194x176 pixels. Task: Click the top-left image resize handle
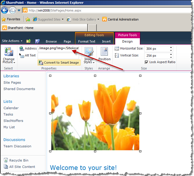(50, 76)
